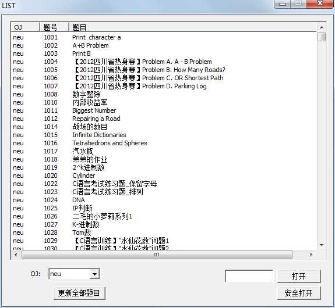Screen dimensions: 335x308
Task: Select row 1008 数字整除
Action: point(164,94)
